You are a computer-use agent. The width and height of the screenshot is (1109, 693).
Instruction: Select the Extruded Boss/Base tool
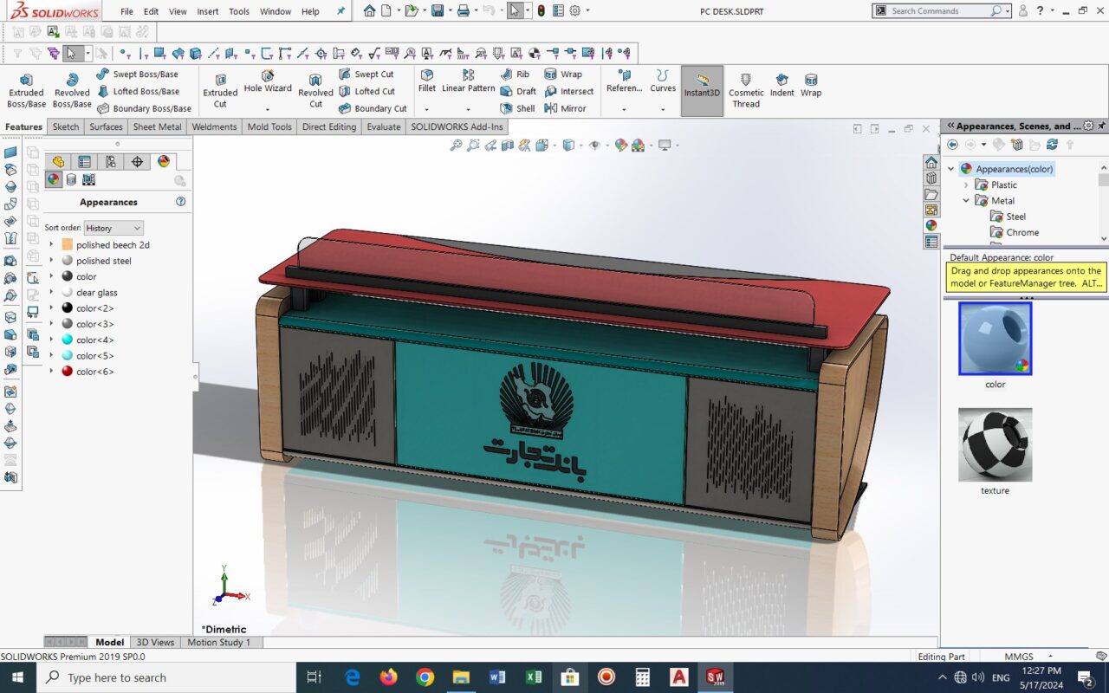26,90
